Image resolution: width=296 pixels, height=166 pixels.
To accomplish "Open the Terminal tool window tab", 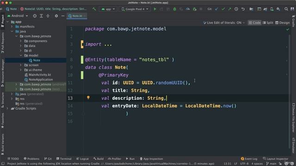I will click(64, 159).
